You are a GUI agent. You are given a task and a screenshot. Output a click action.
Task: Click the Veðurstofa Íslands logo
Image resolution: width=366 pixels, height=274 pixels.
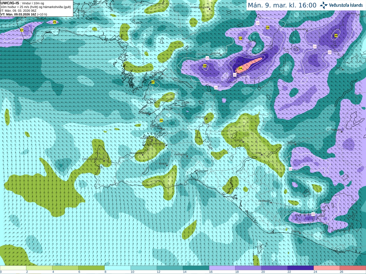(x=341, y=5)
